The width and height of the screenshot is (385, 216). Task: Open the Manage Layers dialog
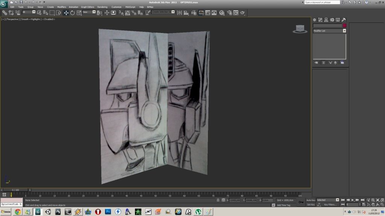tap(194, 13)
